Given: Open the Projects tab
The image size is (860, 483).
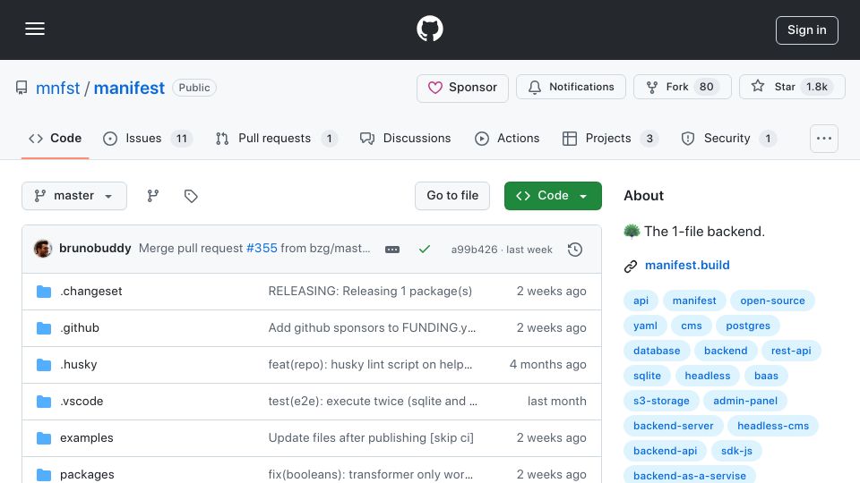Looking at the screenshot, I should [610, 139].
